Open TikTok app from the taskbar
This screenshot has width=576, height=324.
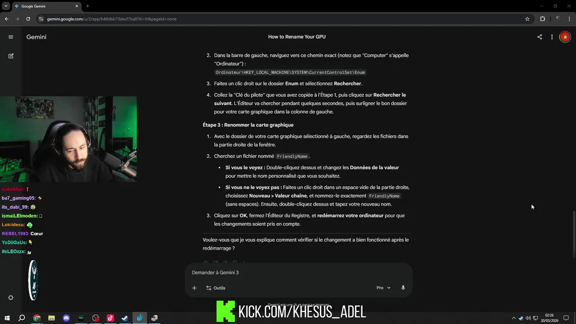(x=110, y=318)
